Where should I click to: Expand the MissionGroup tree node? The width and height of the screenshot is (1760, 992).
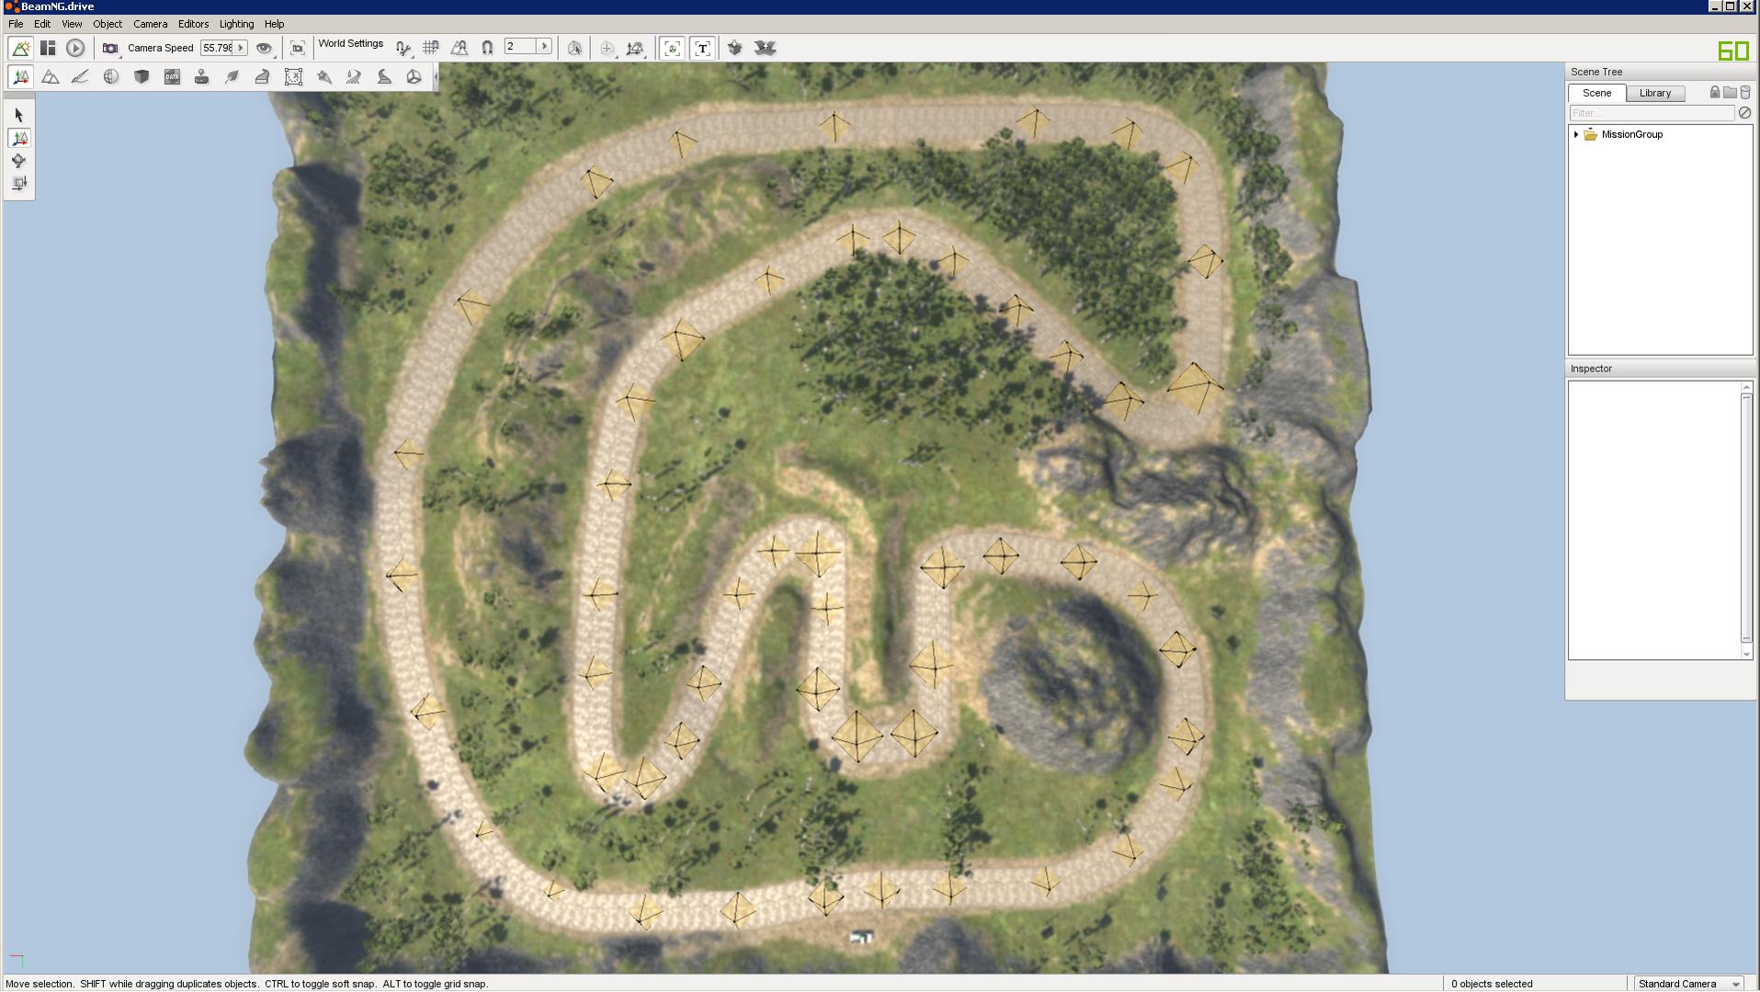point(1576,134)
